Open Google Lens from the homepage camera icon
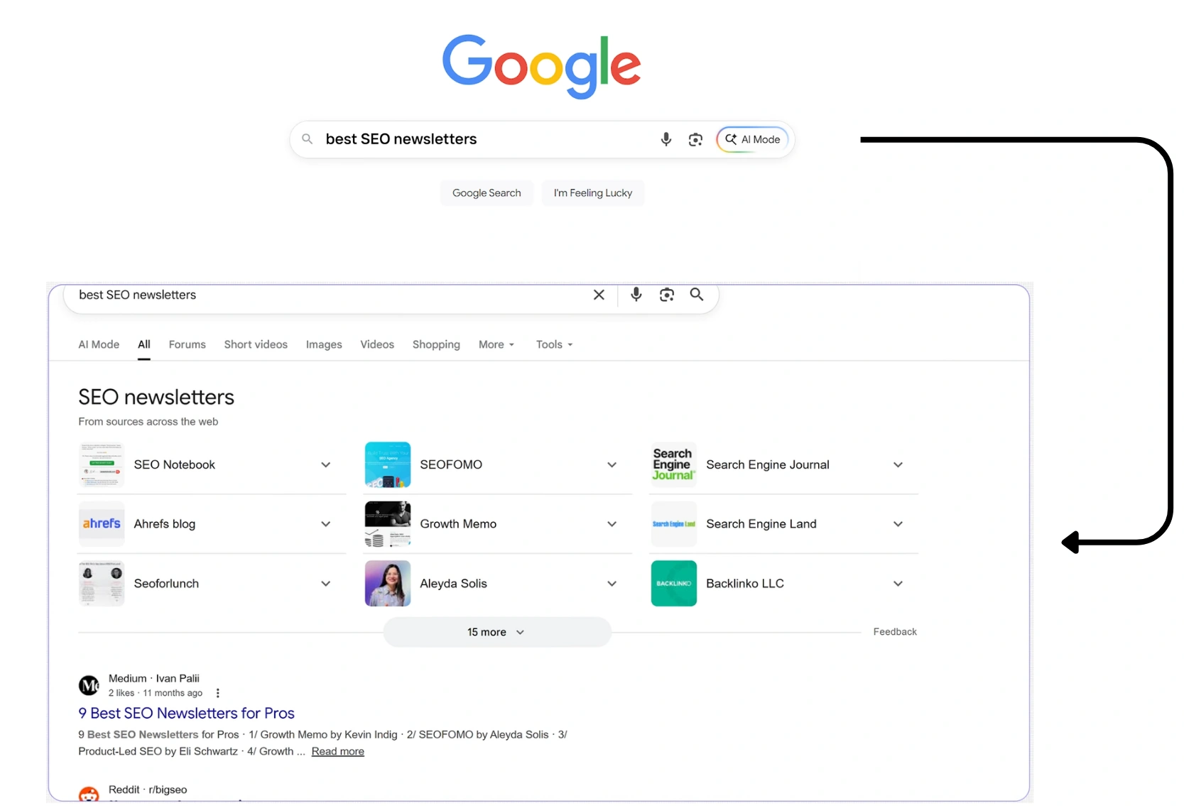 pos(695,139)
